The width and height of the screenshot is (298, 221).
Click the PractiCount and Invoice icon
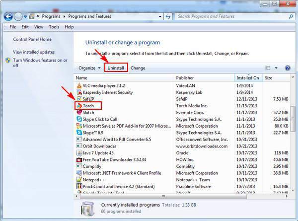79,186
